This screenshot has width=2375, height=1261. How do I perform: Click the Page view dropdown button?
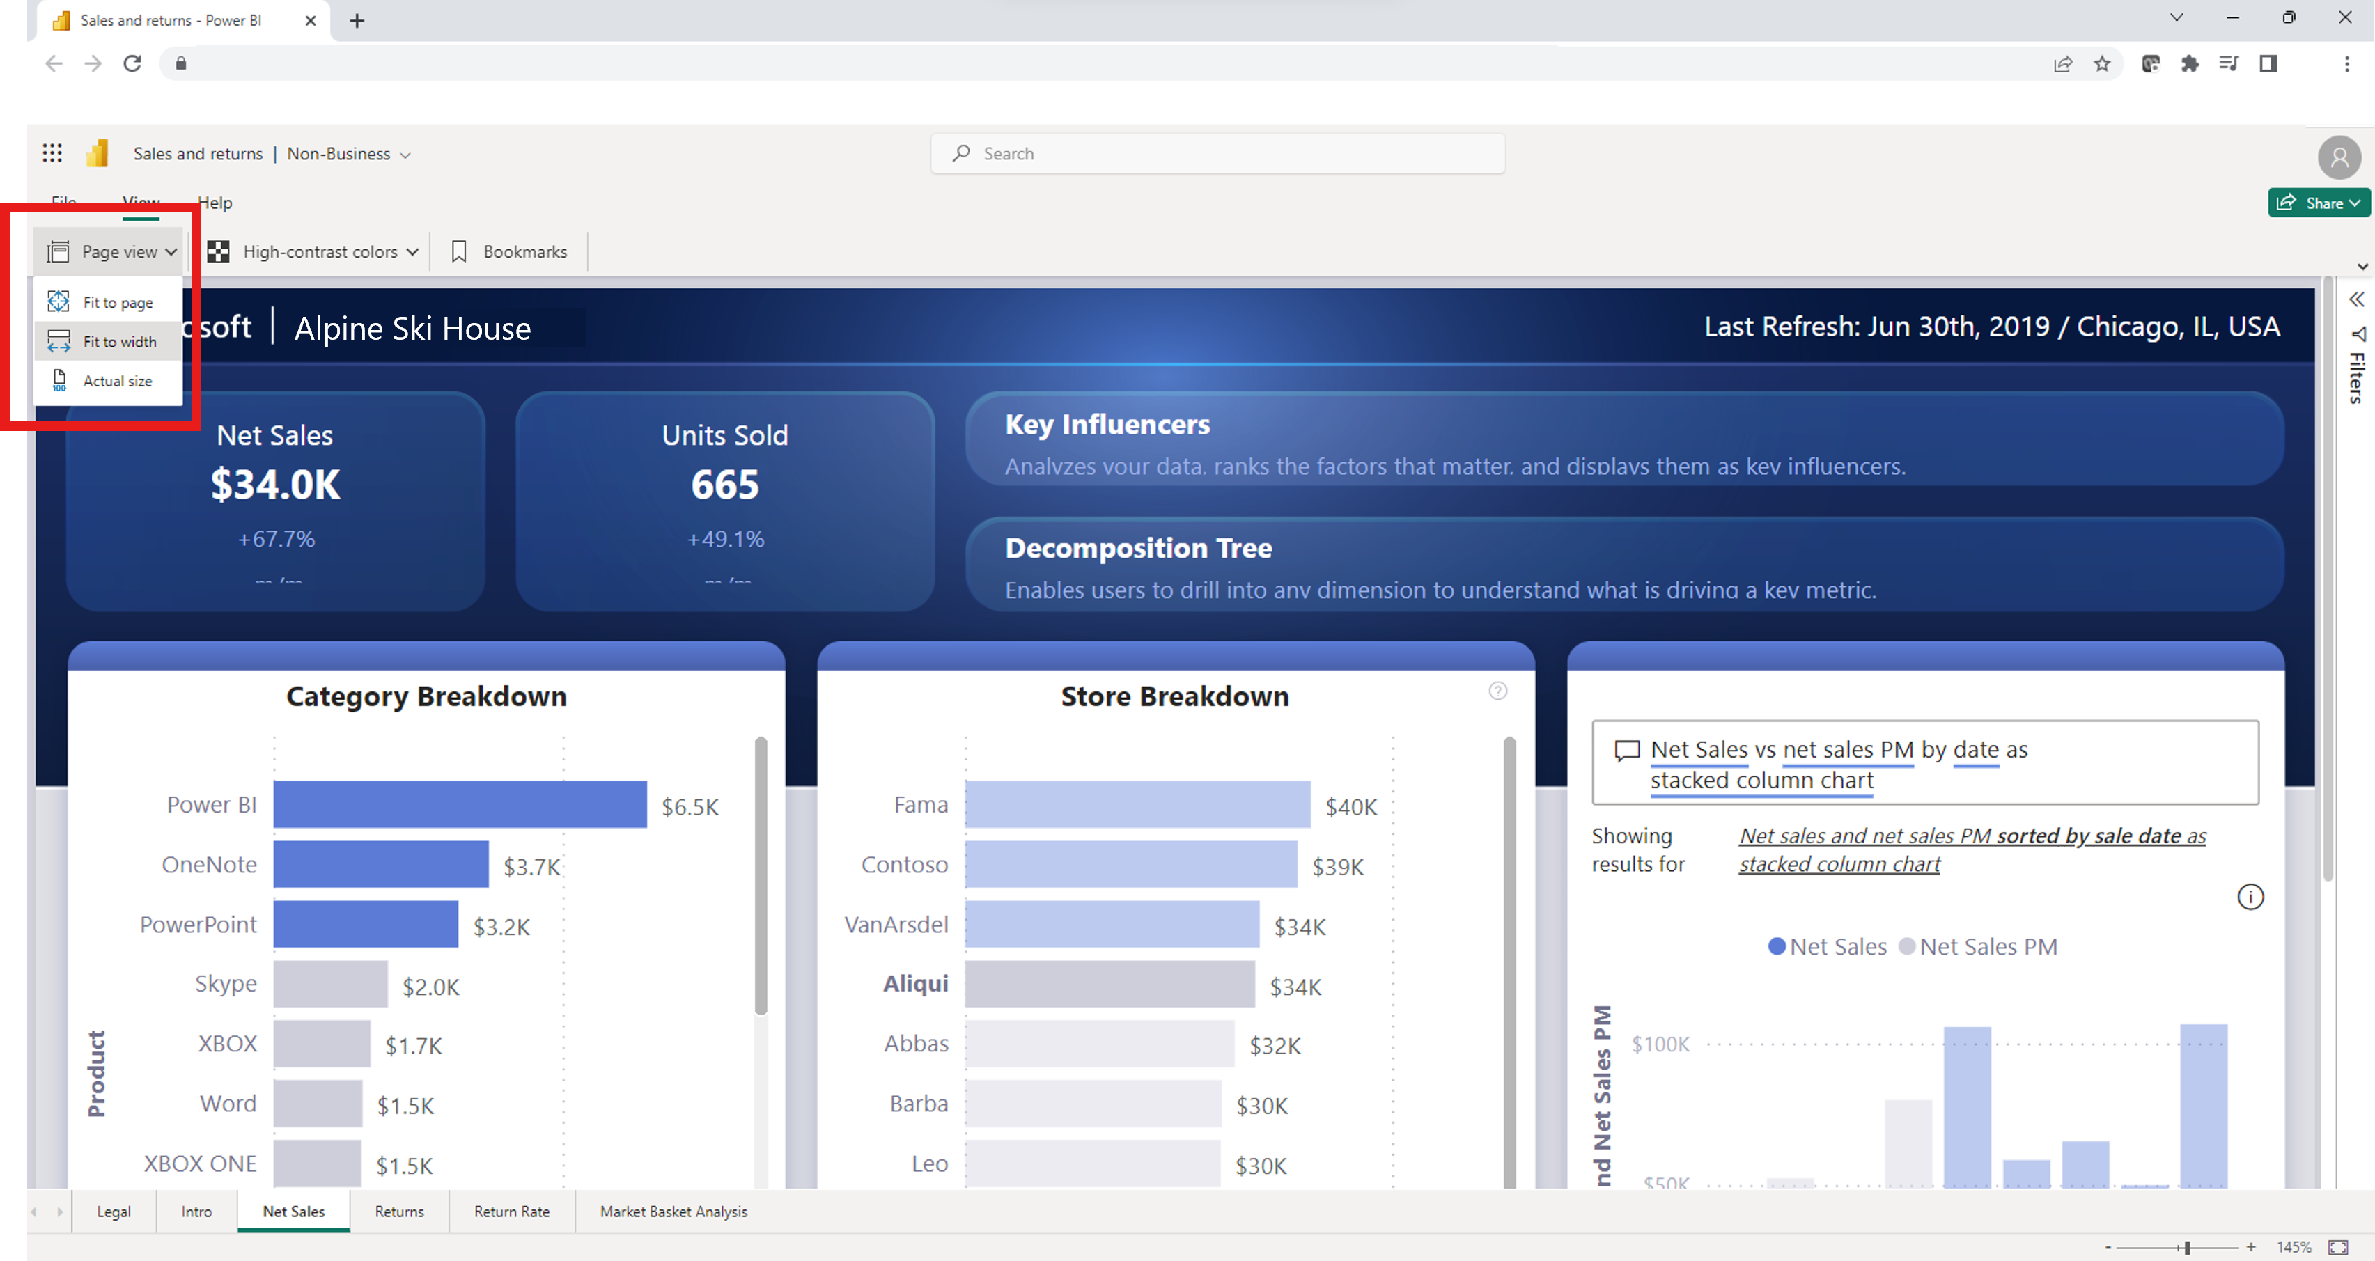point(118,250)
